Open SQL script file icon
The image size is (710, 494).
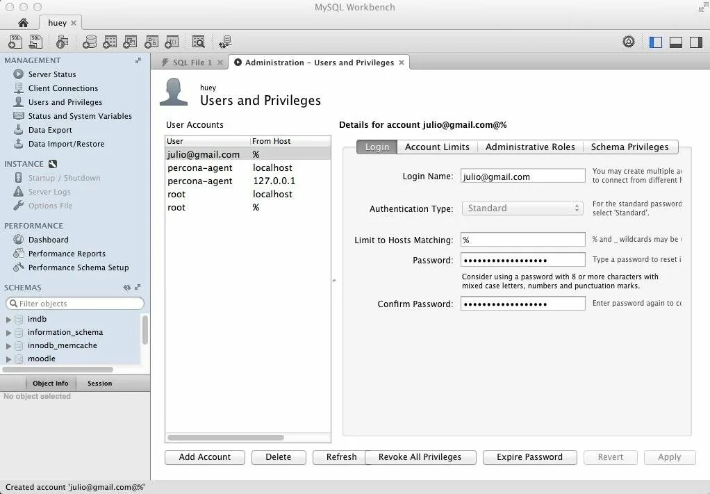click(x=35, y=42)
